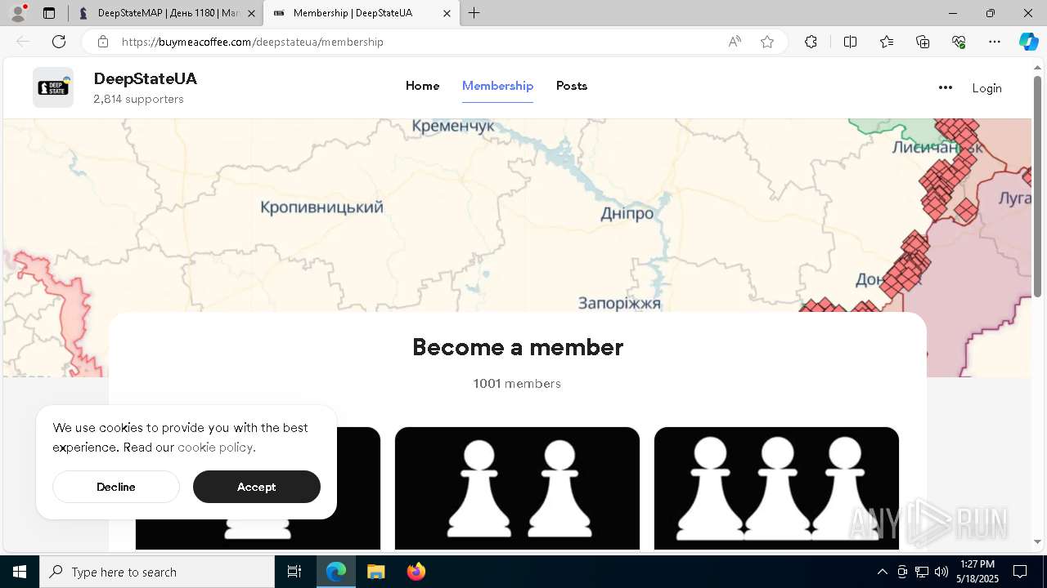Screen dimensions: 1047x588
Task: Add page to favorites star icon
Action: [x=767, y=42]
